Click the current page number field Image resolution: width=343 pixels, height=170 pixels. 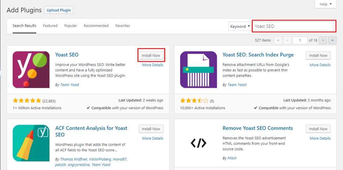(x=300, y=40)
